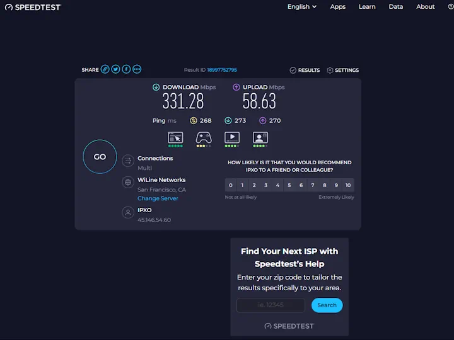Open the Learn menu
Viewport: 454px width, 340px height.
point(367,7)
